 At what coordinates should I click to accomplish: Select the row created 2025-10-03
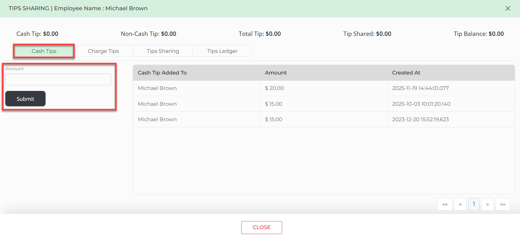[x=421, y=104]
